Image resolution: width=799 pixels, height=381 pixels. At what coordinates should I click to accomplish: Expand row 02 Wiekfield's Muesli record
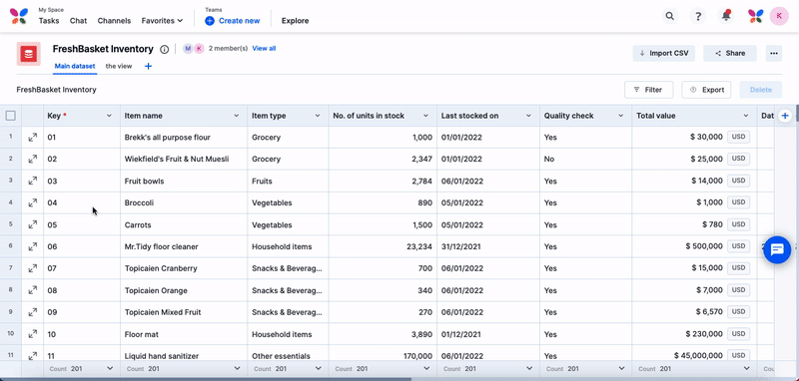pos(33,160)
